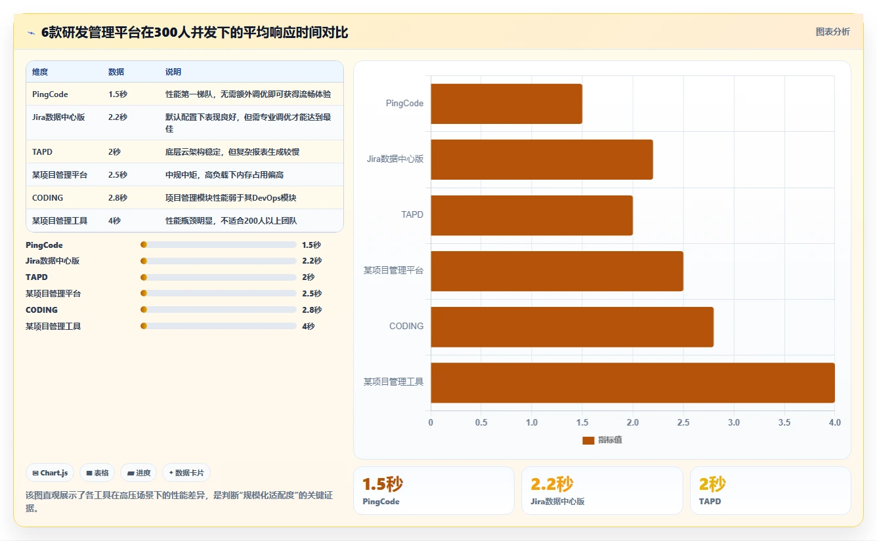Select the 数据卡片 tag chip
This screenshot has height=541, width=877.
coord(186,473)
